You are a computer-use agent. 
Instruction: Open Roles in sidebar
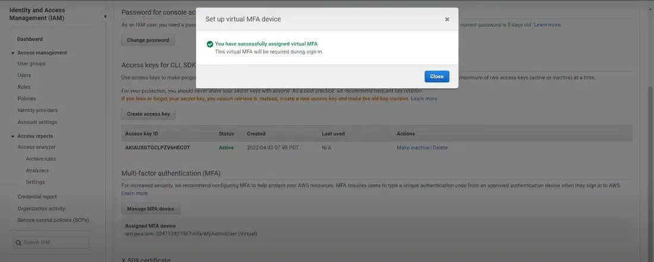(x=24, y=87)
